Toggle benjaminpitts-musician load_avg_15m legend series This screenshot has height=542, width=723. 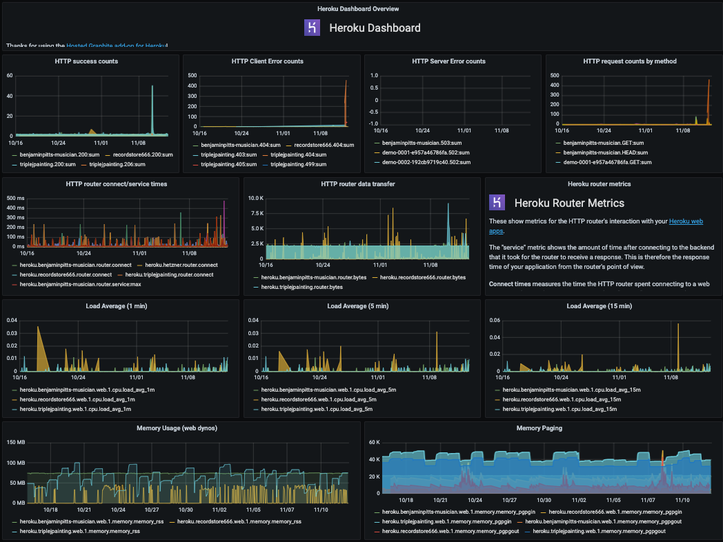572,390
